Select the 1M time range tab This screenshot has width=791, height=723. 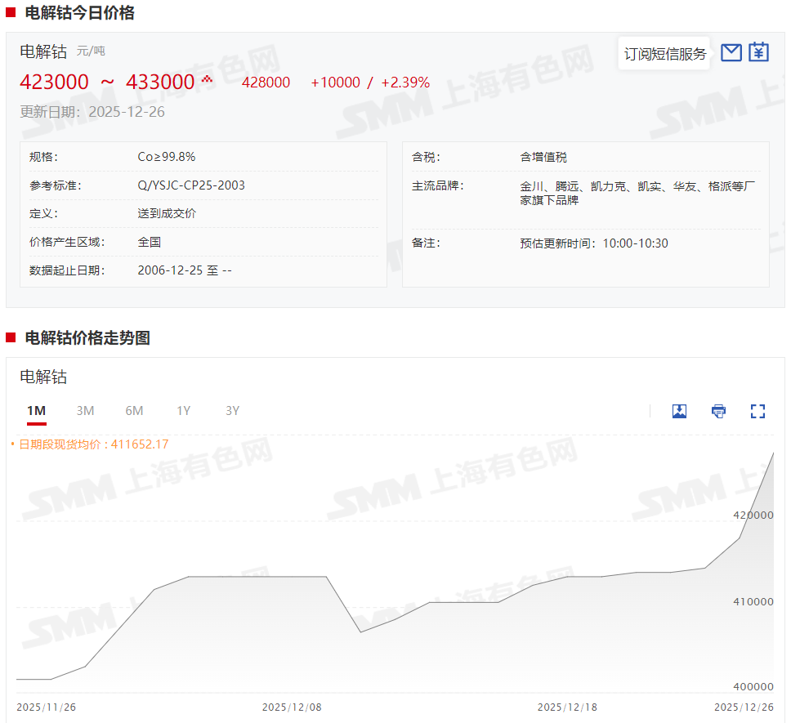[x=36, y=411]
